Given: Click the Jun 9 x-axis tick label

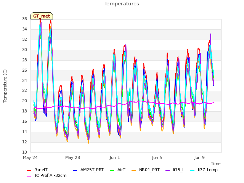Looking at the screenshot, I should [x=199, y=157].
